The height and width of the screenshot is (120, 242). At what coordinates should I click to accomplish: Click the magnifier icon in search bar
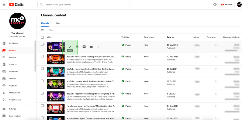pos(41,5)
